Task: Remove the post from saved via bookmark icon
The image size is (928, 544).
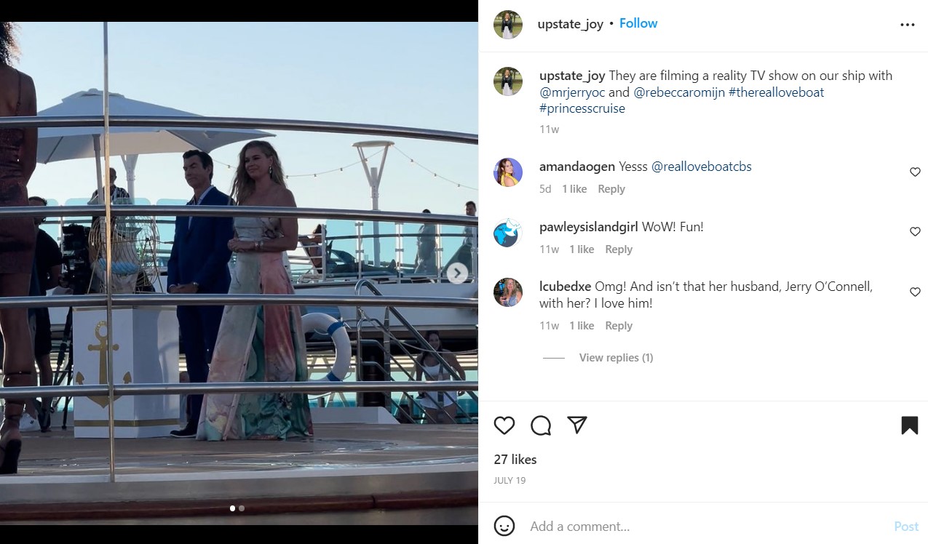Action: [909, 425]
